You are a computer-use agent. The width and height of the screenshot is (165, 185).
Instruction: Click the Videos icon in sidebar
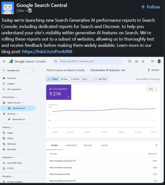pos(4,138)
